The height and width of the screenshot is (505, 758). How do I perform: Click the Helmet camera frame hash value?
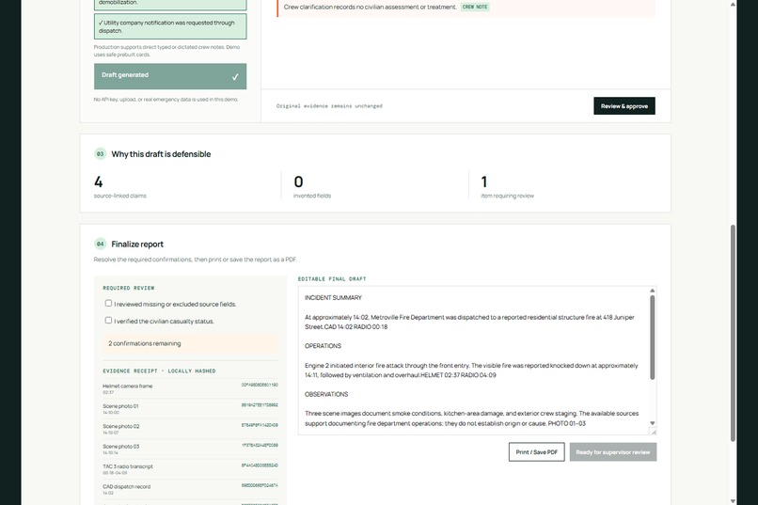click(x=260, y=386)
